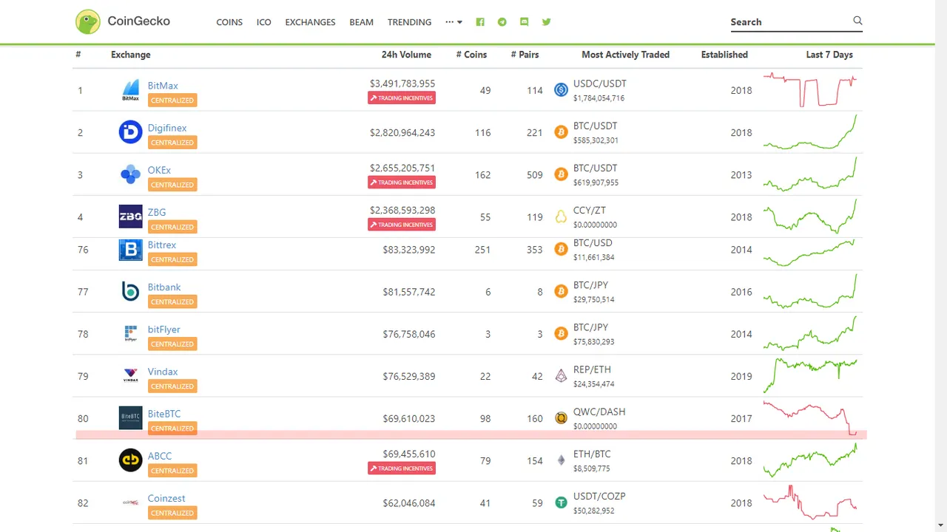The height and width of the screenshot is (532, 947).
Task: Click Ethereum icon in ABCC row
Action: pos(561,460)
